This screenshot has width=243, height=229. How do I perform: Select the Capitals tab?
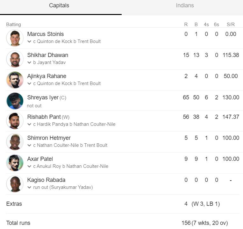pyautogui.click(x=59, y=6)
